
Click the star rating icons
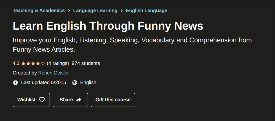click(x=33, y=63)
